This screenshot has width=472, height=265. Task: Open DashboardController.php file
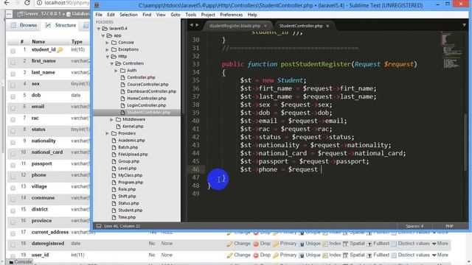(x=151, y=91)
